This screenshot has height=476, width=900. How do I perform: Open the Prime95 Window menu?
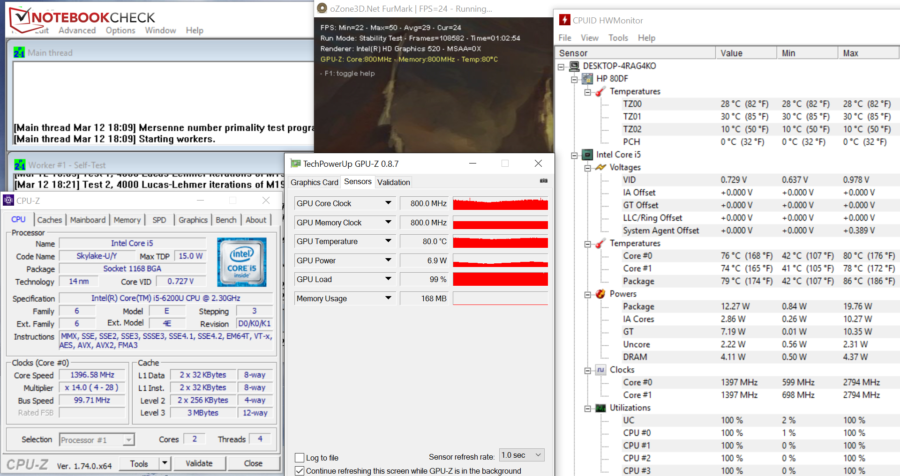tap(160, 30)
